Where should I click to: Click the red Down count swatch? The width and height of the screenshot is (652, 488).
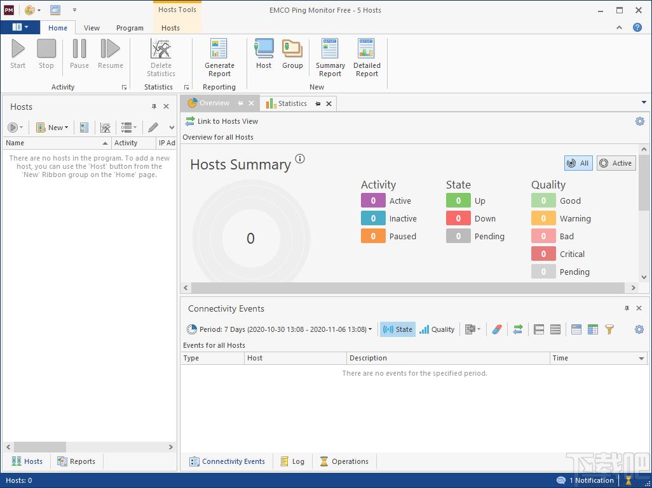458,218
